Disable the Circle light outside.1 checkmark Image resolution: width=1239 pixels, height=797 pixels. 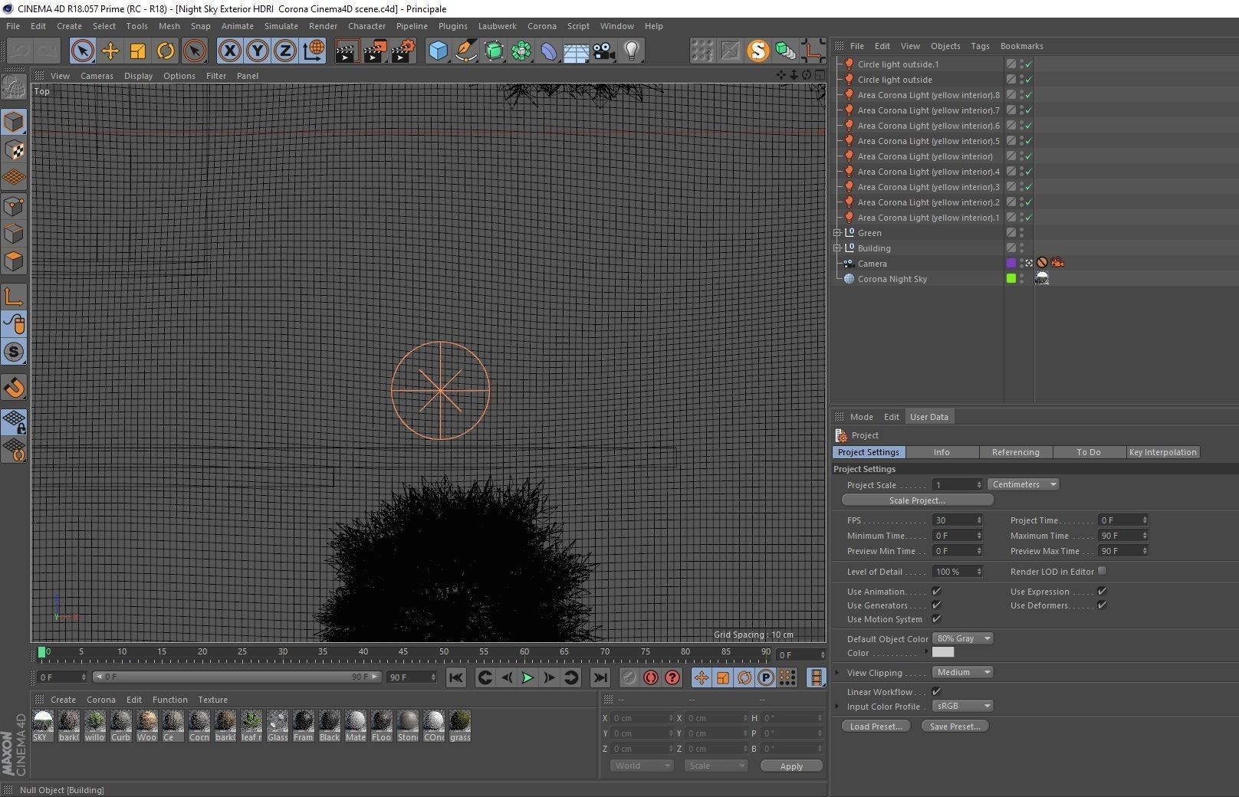[1028, 64]
